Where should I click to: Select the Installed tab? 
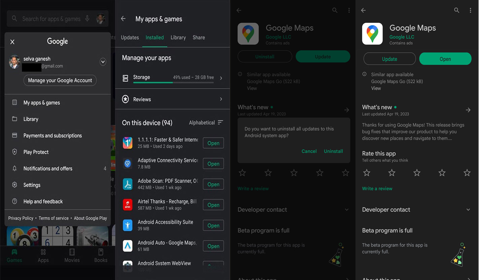pyautogui.click(x=155, y=38)
